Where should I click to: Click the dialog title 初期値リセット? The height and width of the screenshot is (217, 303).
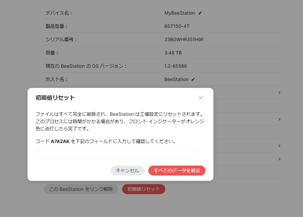55,98
